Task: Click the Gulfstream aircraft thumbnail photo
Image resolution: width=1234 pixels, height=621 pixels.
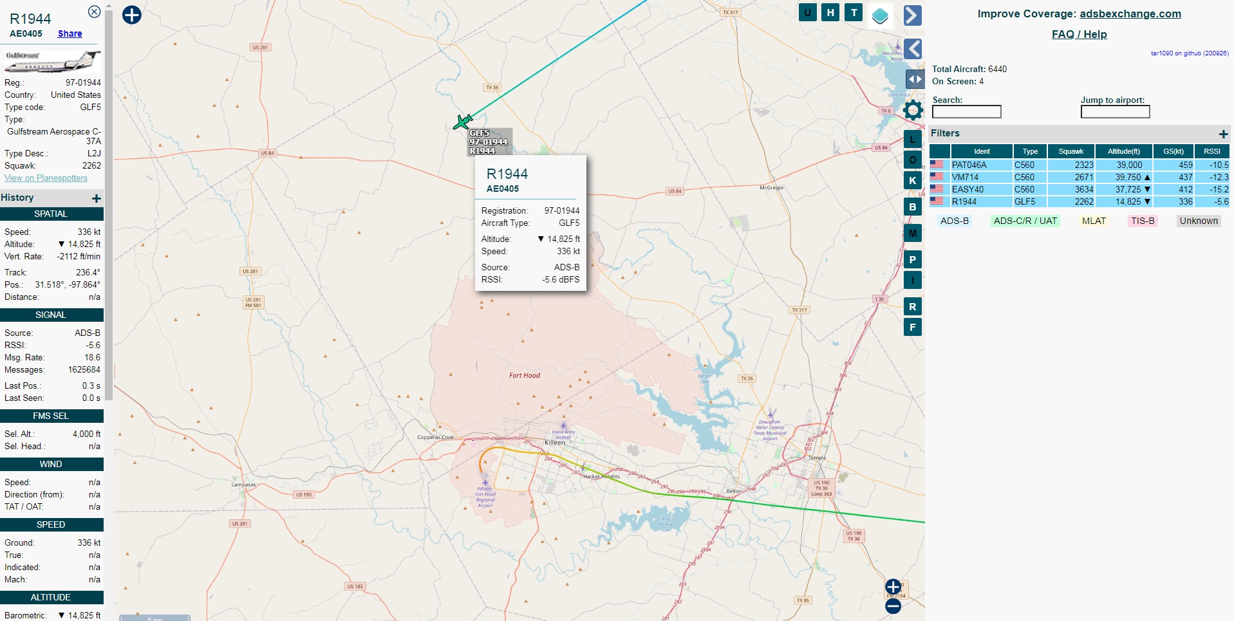Action: click(52, 60)
